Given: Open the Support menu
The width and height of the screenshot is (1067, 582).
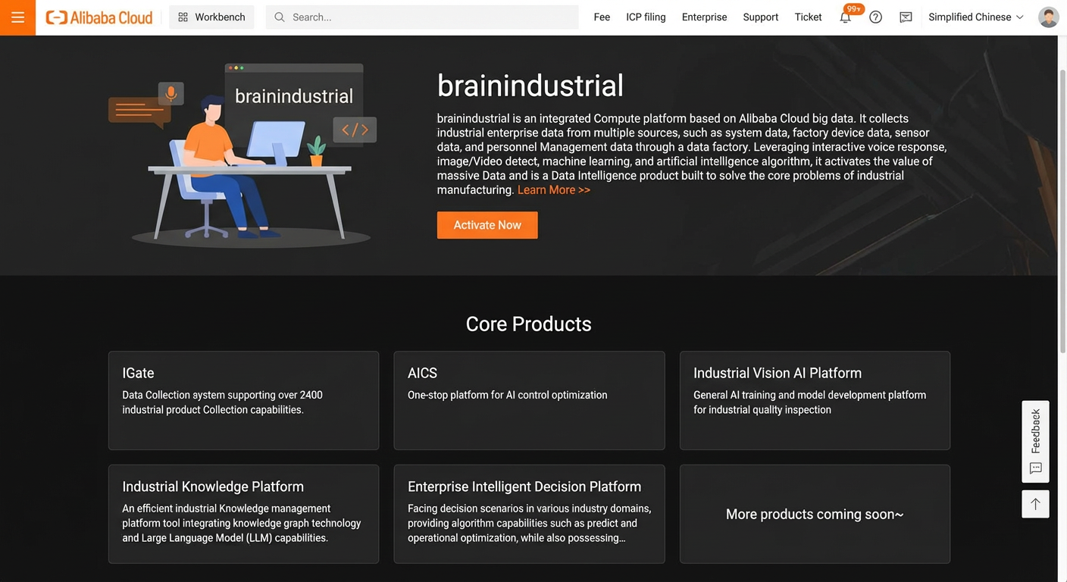Looking at the screenshot, I should tap(761, 17).
